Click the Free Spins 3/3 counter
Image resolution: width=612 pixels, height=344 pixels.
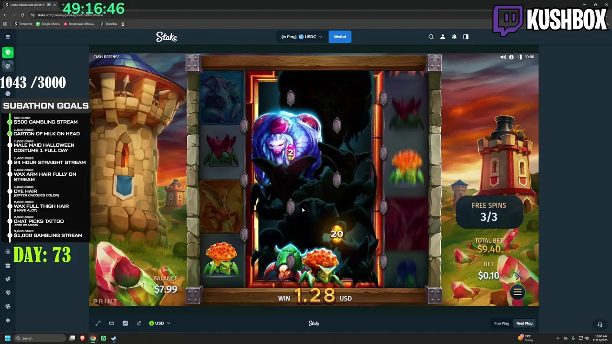point(489,212)
